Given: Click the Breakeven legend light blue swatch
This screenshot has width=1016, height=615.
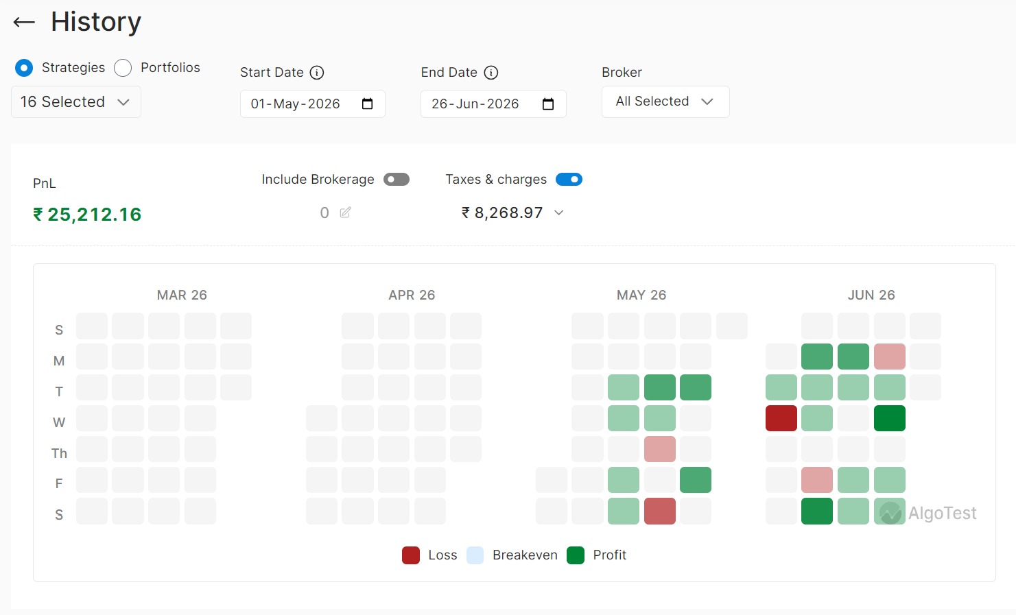Looking at the screenshot, I should pos(475,555).
